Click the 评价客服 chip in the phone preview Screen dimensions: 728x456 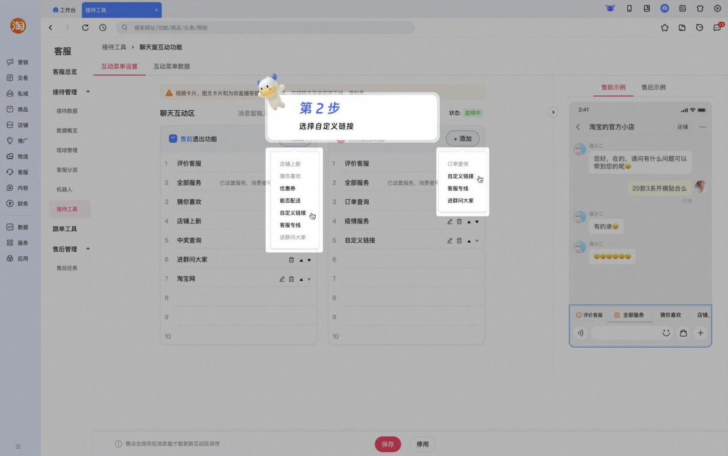(x=589, y=315)
